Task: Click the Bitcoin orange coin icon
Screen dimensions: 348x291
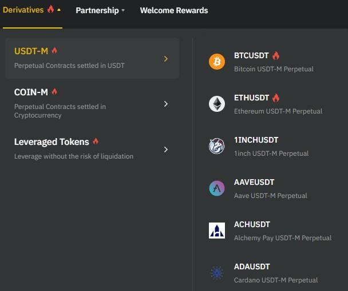Action: pos(217,62)
